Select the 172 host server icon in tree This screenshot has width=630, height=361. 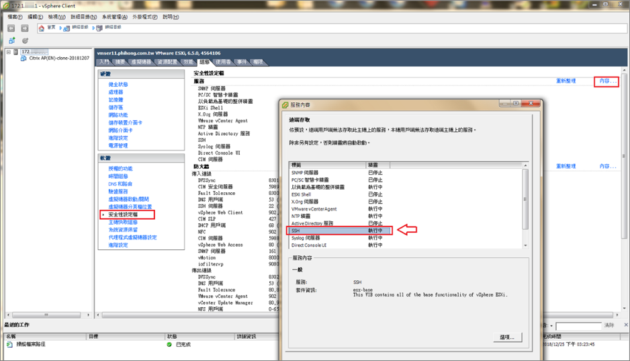pyautogui.click(x=15, y=52)
